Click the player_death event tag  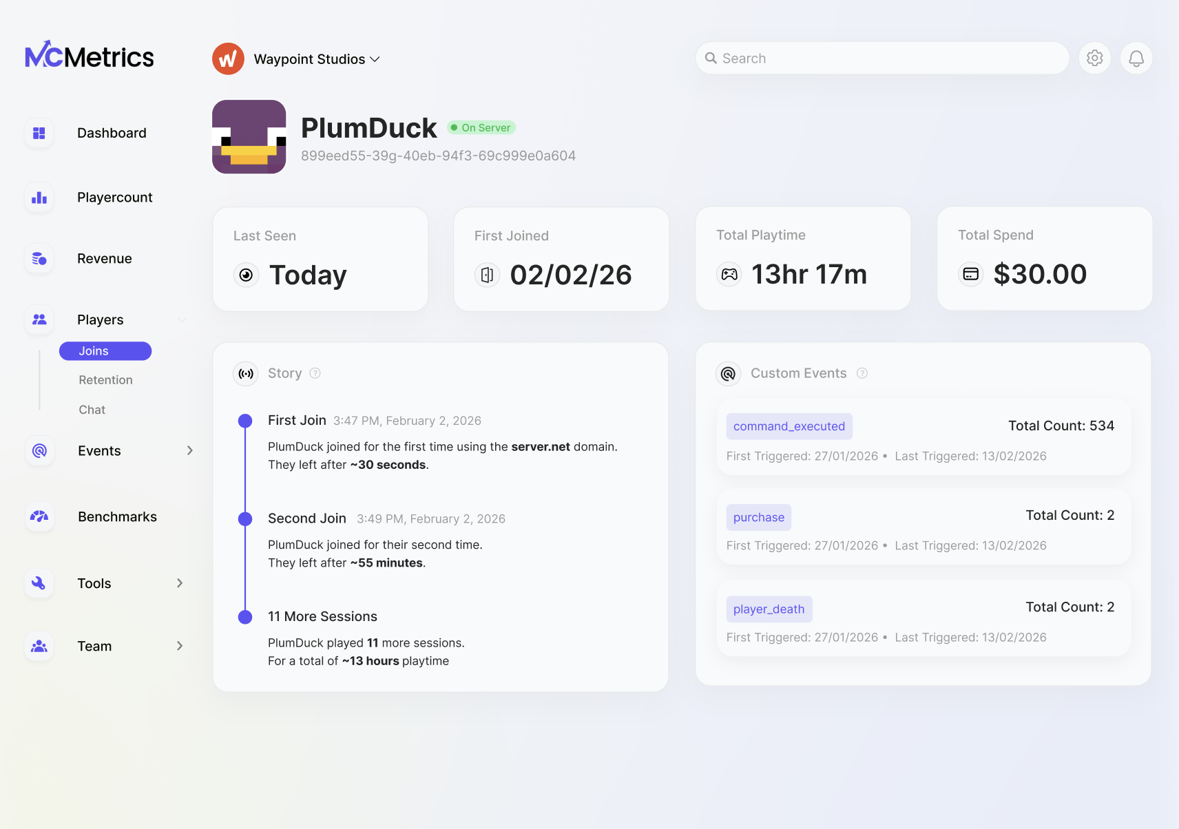[x=769, y=609]
